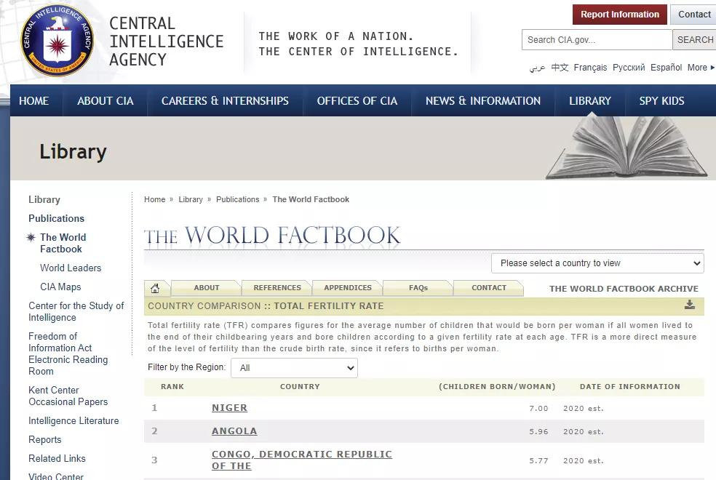Open The World Factbook Archive link

coord(624,289)
